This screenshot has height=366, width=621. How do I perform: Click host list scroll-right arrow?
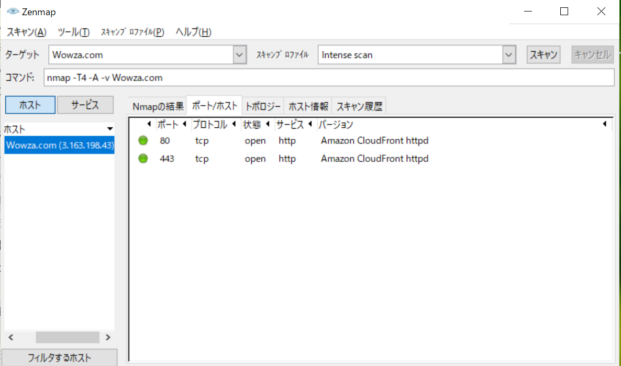(108, 337)
